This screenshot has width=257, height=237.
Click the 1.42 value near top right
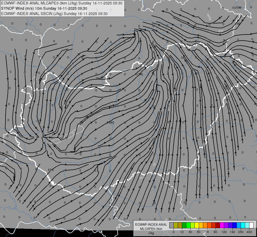point(238,24)
